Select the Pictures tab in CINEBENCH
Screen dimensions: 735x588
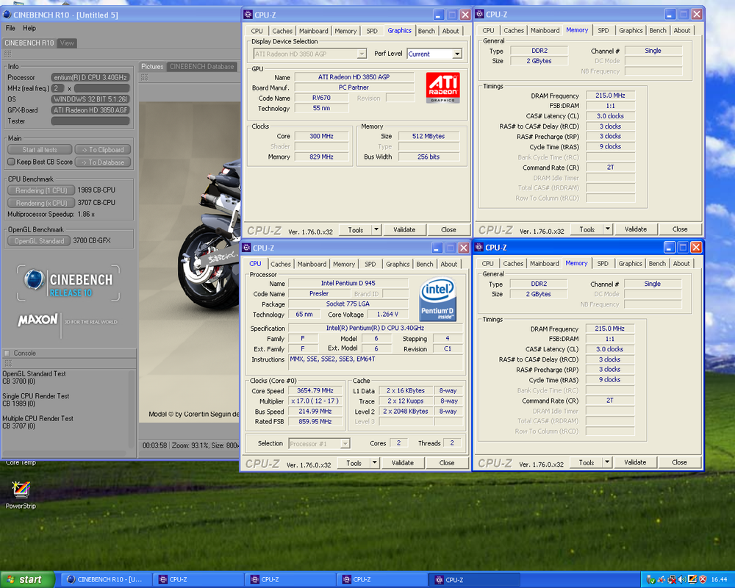tap(152, 67)
